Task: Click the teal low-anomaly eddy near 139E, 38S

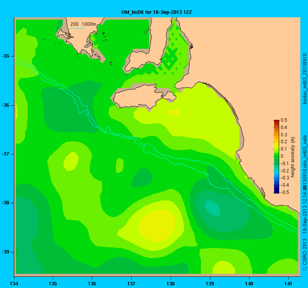Action: 213,208
